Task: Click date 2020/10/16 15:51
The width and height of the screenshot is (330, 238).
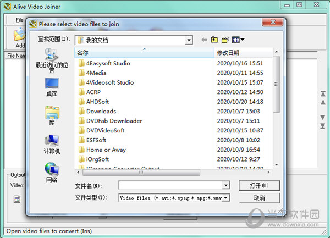Action: coord(240,63)
